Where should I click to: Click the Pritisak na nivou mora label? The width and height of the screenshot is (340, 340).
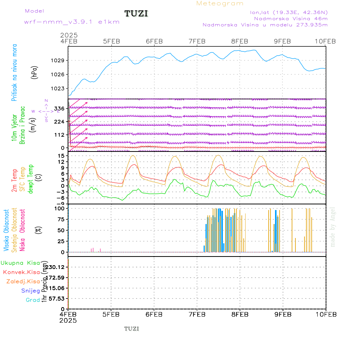coord(14,73)
